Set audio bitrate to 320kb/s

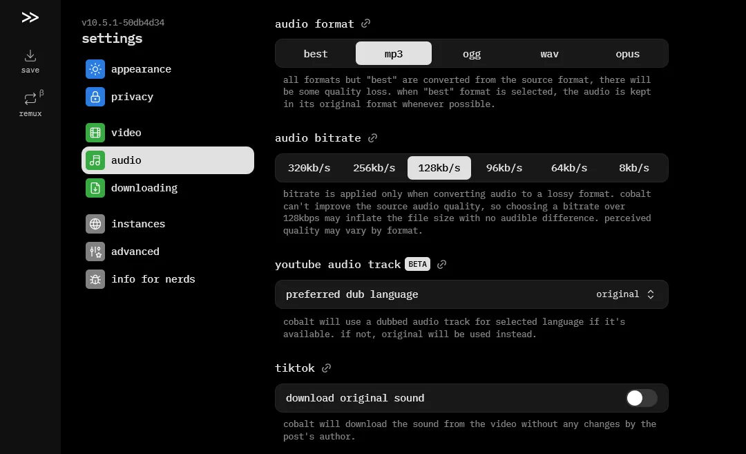pos(309,168)
